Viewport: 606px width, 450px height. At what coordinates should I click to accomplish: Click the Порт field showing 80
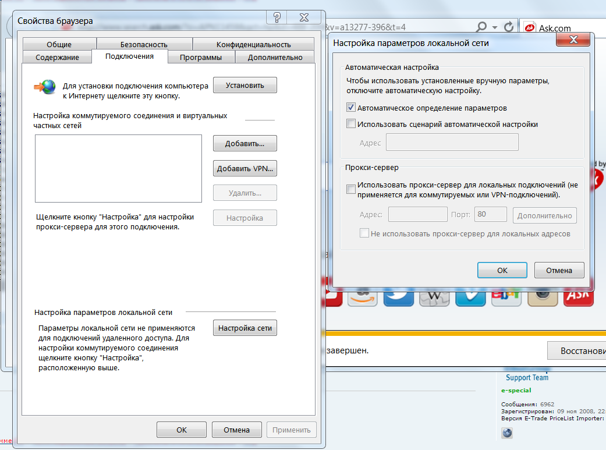pos(490,214)
